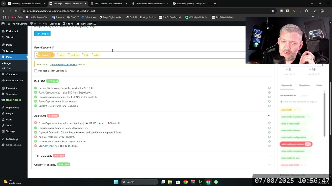Image resolution: width=332 pixels, height=186 pixels.
Task: Open Royal Addons in the sidebar
Action: coord(14,100)
